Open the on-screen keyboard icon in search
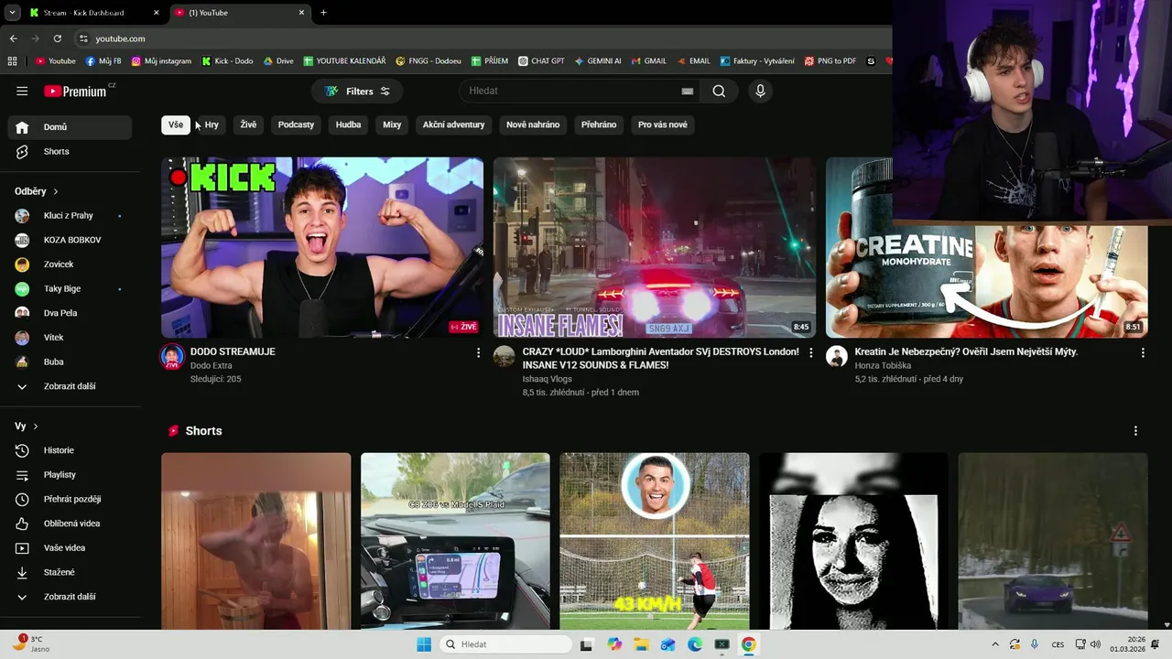Screen dimensions: 1172x659 point(687,91)
